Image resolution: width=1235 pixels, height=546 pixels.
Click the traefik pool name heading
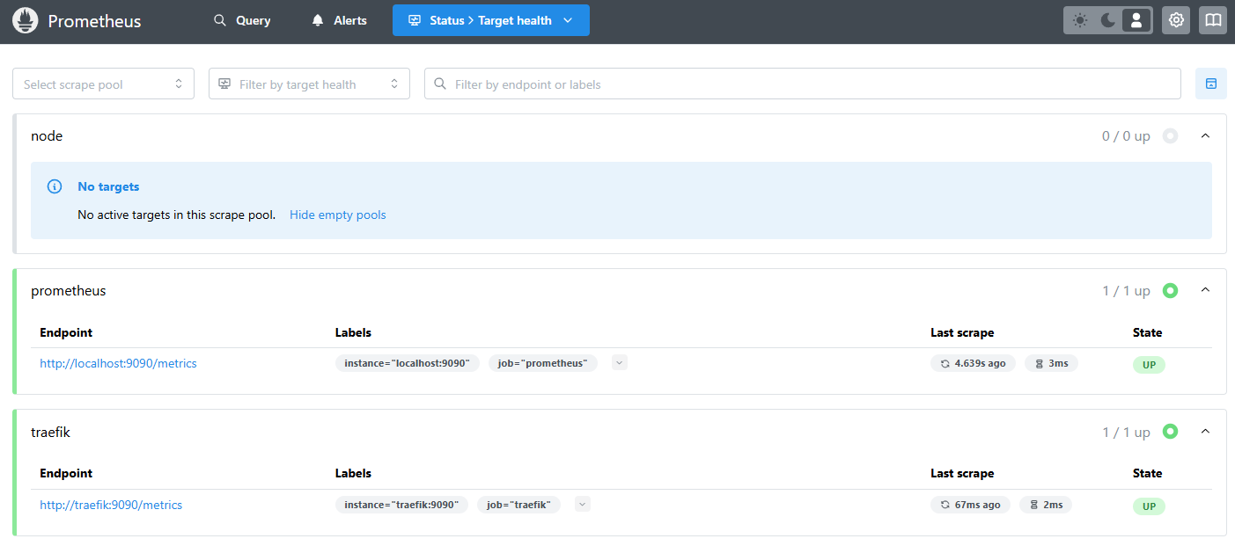pyautogui.click(x=50, y=432)
